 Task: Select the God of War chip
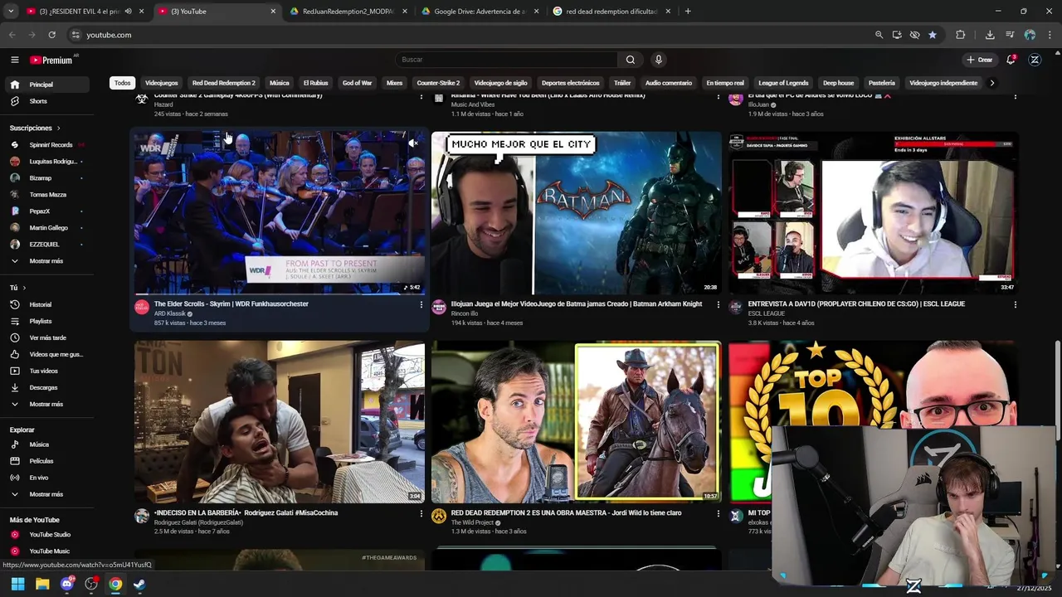357,83
